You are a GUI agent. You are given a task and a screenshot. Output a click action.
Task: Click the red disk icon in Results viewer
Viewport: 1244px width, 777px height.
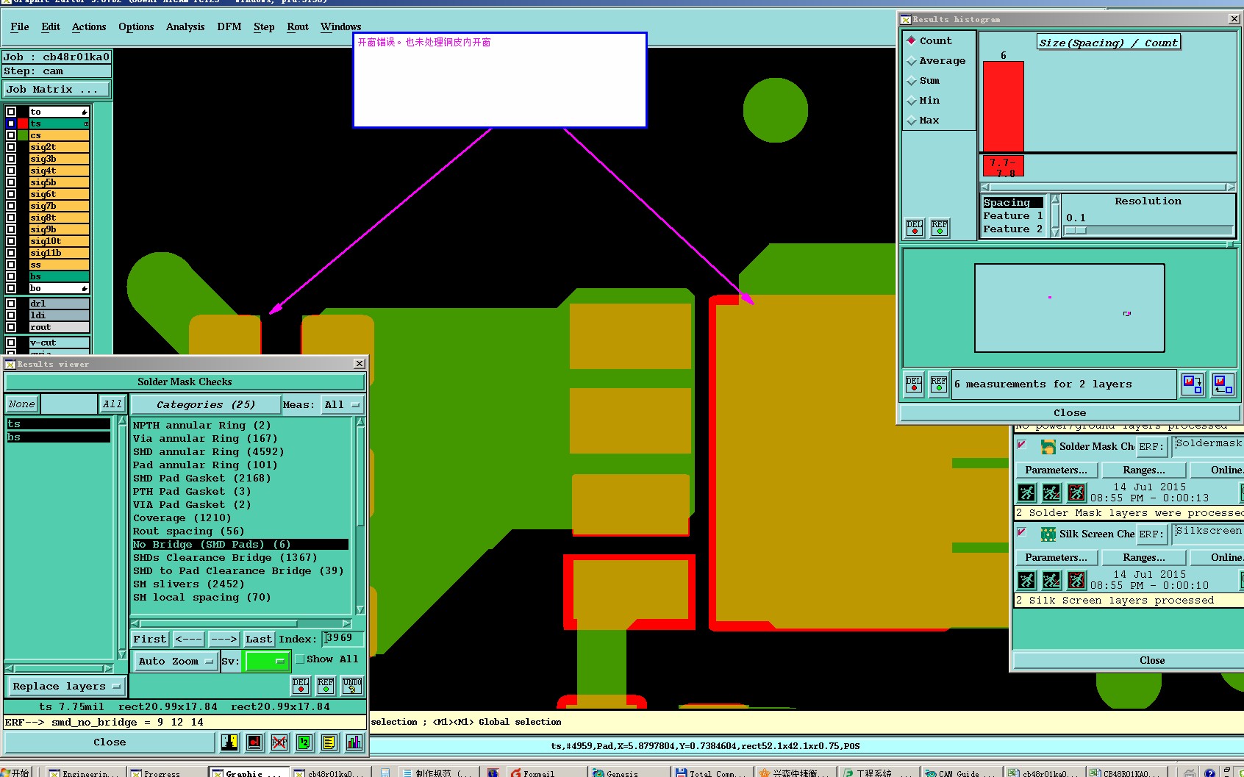[x=254, y=742]
